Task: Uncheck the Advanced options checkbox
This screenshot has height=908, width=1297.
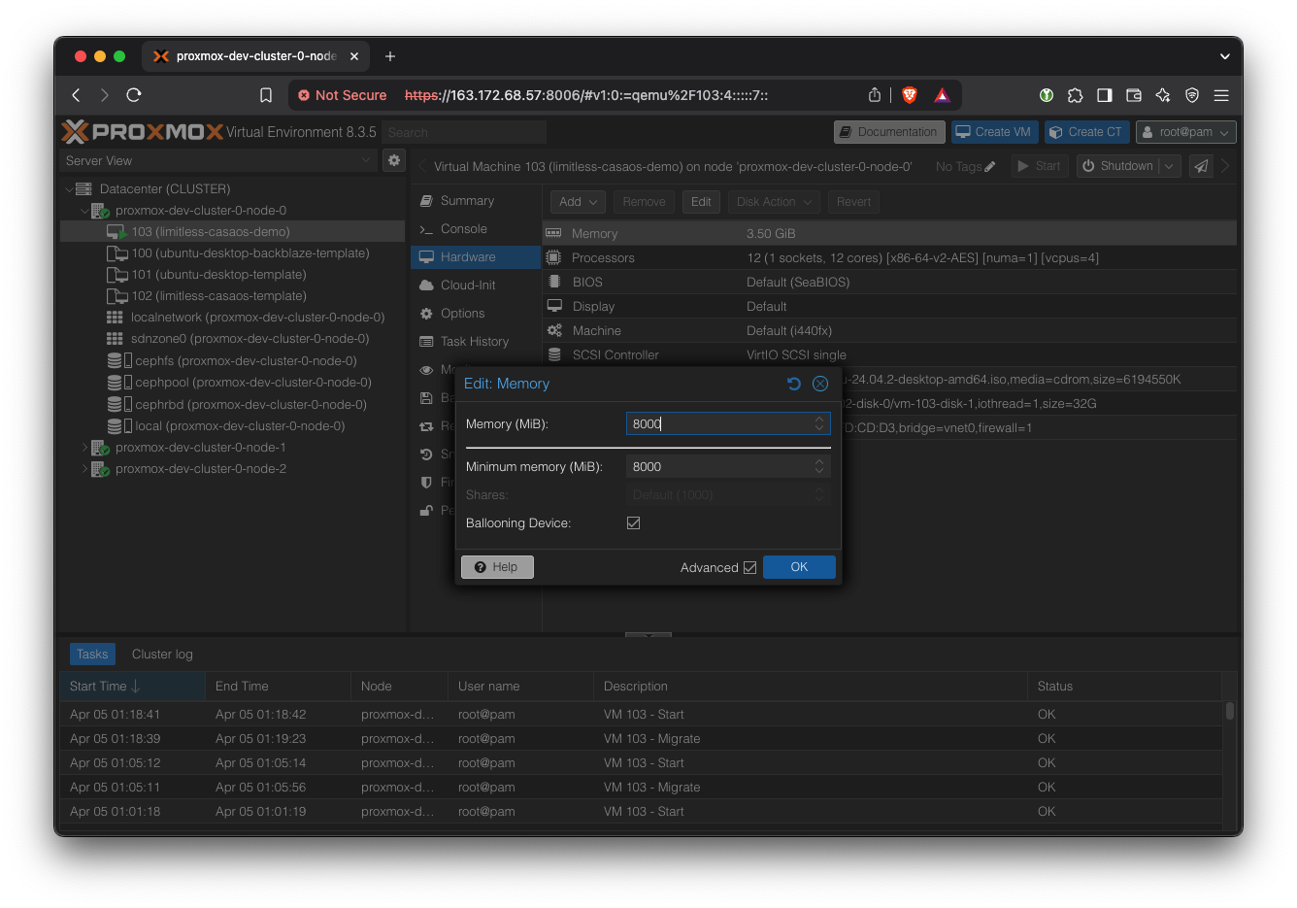Action: pos(749,568)
